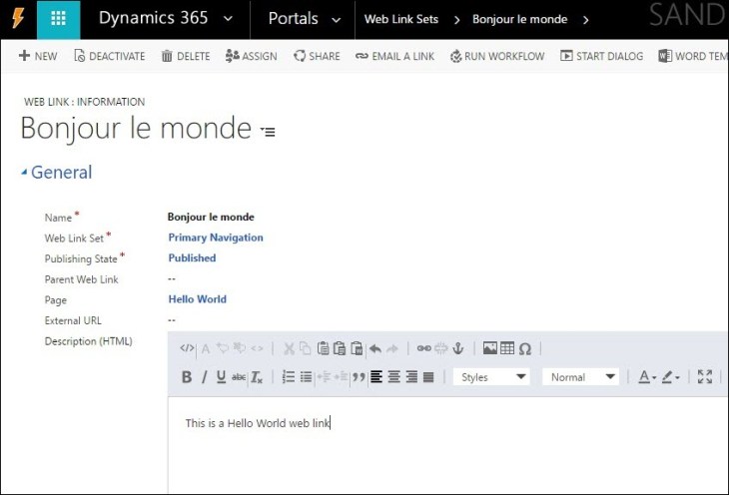Maximize the editor with fullscreen icon

[x=705, y=377]
